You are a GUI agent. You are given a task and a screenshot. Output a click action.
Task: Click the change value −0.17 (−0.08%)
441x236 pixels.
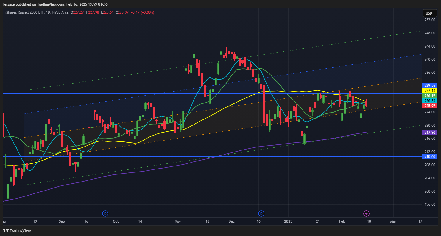(x=142, y=12)
